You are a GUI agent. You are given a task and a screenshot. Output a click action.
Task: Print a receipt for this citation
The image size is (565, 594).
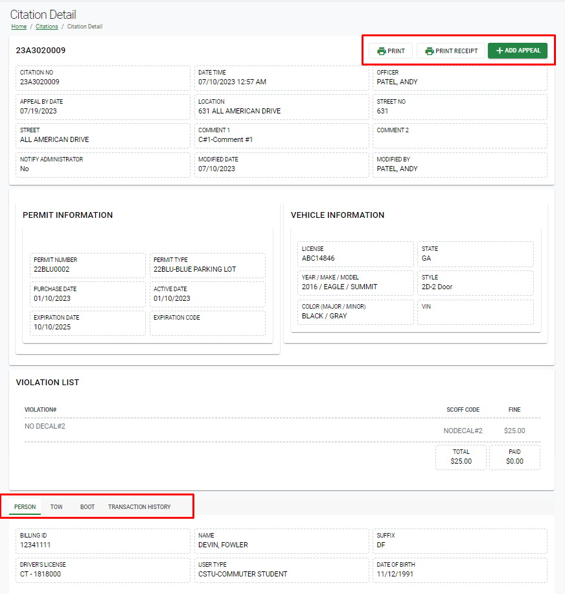(450, 50)
